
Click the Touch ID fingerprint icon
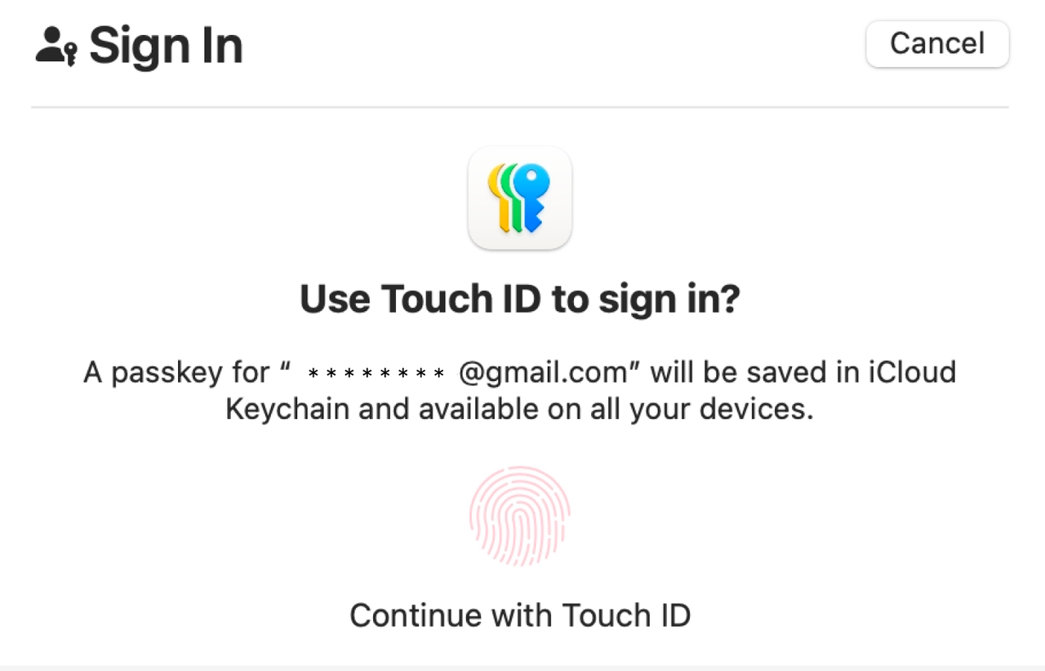[x=520, y=516]
